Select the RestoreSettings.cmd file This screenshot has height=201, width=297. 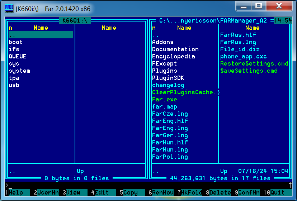pyautogui.click(x=254, y=63)
